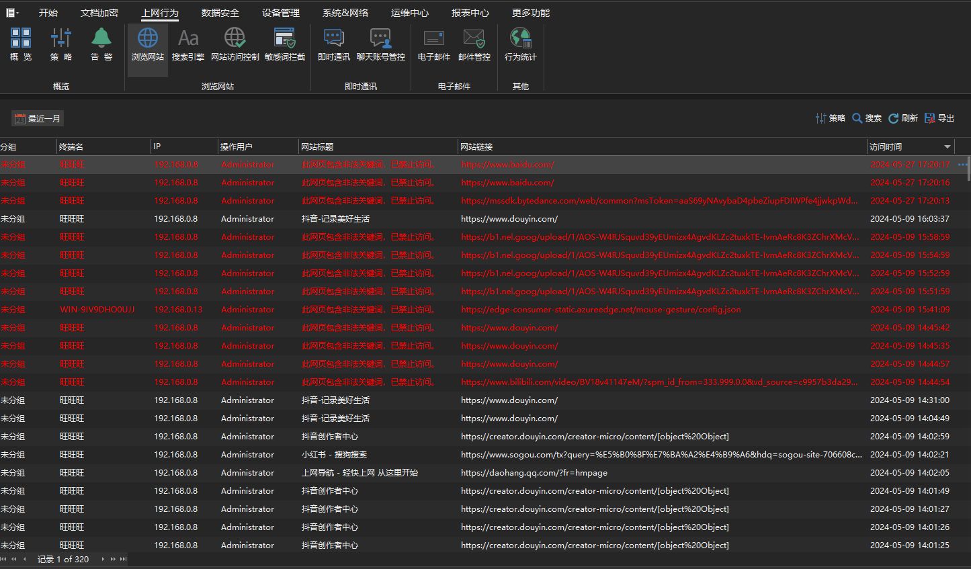Open the 运维中心 tab
Viewport: 971px width, 569px height.
pos(410,13)
